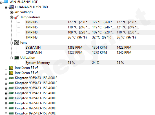Select the CPUFANIN fan row label

coord(34,53)
